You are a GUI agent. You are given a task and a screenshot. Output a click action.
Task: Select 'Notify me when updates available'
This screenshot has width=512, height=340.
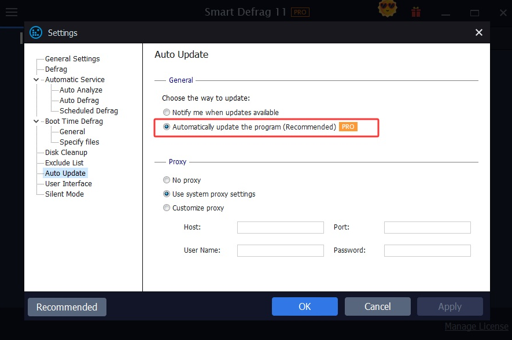click(167, 113)
